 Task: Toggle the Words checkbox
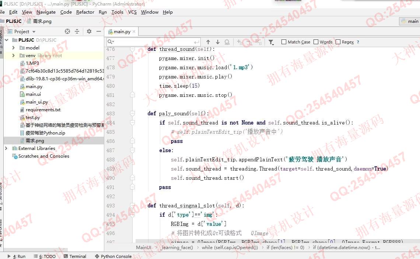tap(316, 42)
